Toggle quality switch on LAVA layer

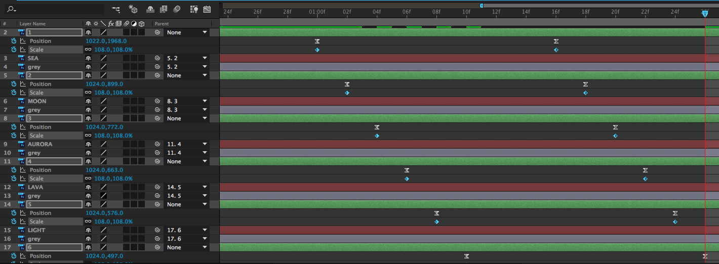pyautogui.click(x=103, y=187)
